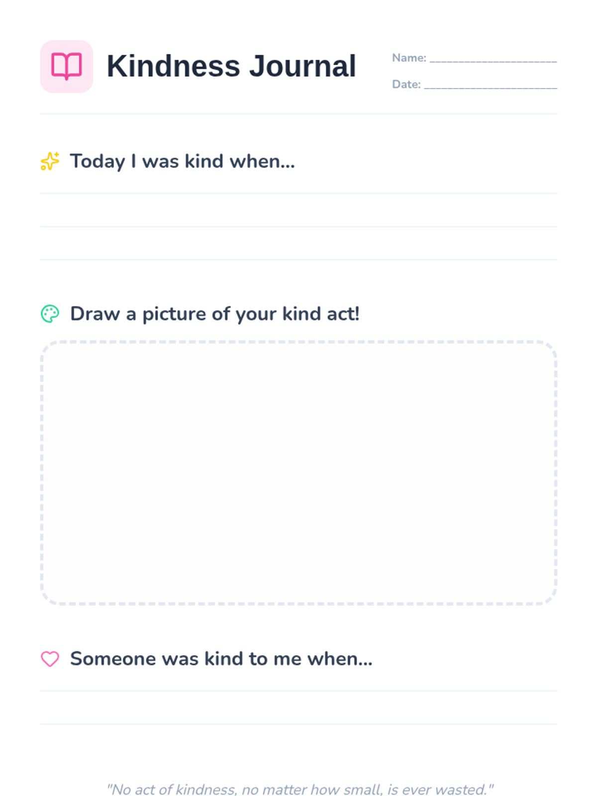
Task: Click the pink open book icon
Action: click(x=66, y=66)
